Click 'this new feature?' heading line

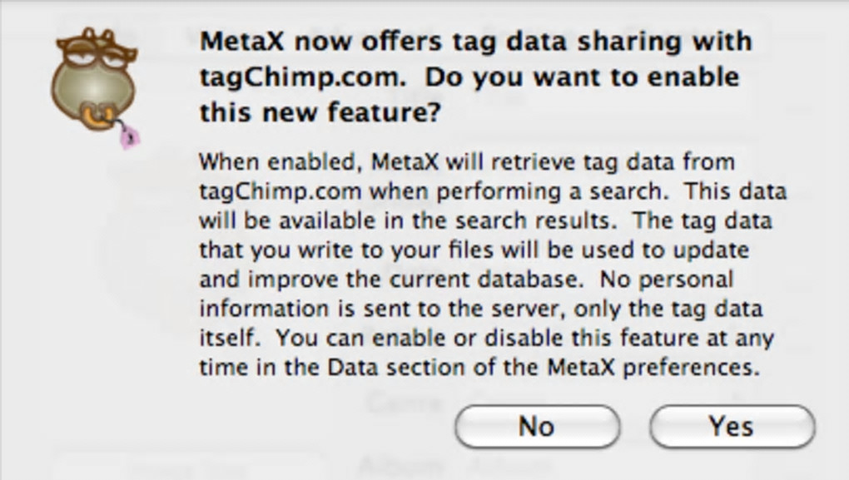click(319, 113)
